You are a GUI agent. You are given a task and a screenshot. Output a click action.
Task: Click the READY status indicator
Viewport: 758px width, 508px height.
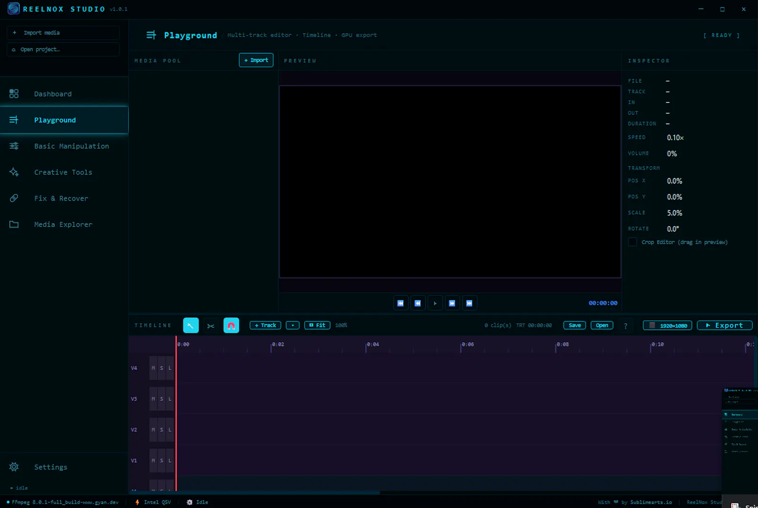pyautogui.click(x=722, y=36)
